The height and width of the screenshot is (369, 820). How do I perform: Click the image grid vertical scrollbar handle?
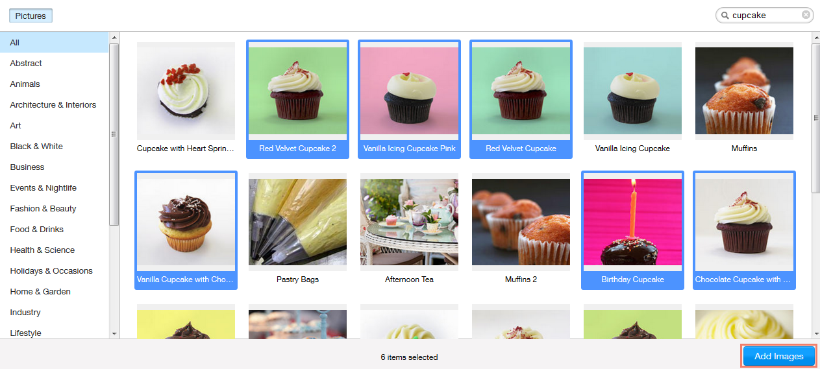(x=815, y=118)
